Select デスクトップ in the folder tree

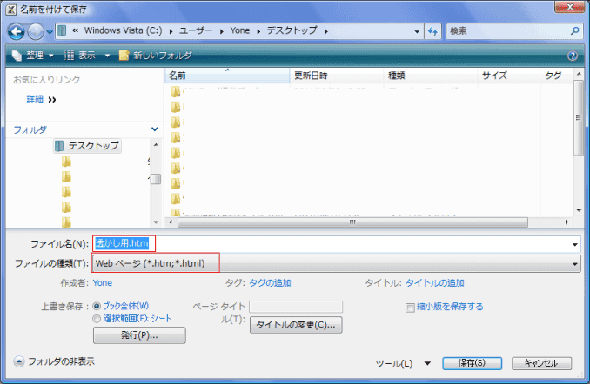87,146
